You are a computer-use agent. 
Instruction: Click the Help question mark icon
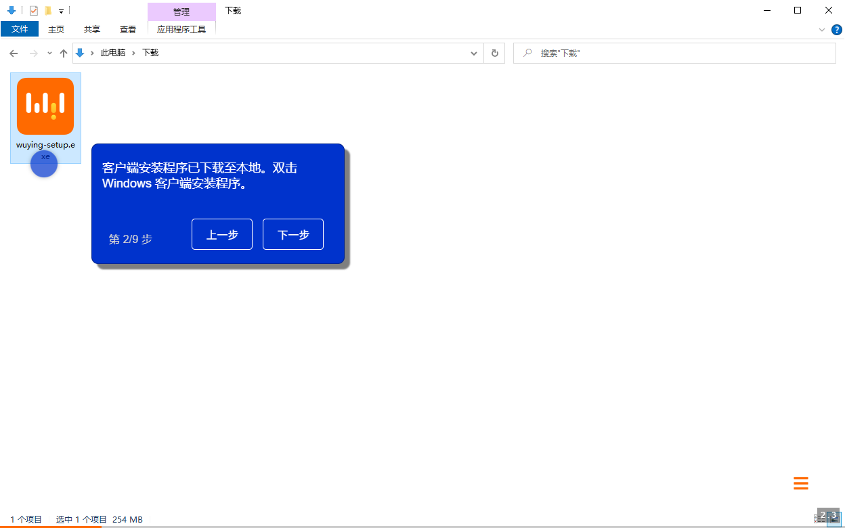coord(837,30)
